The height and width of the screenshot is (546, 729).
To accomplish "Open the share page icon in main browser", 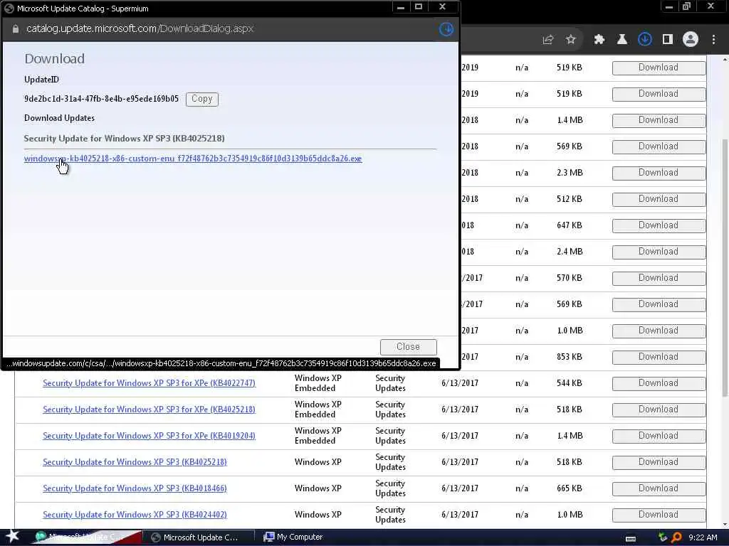I will click(547, 40).
